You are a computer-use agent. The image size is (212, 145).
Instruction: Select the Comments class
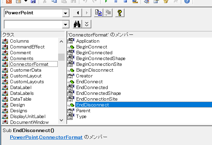[x=22, y=59]
